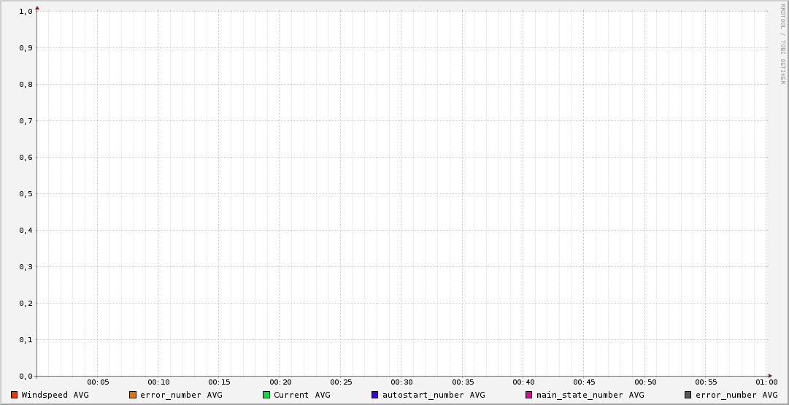Click the 00:05 time axis label
The height and width of the screenshot is (405, 789).
[x=98, y=382]
